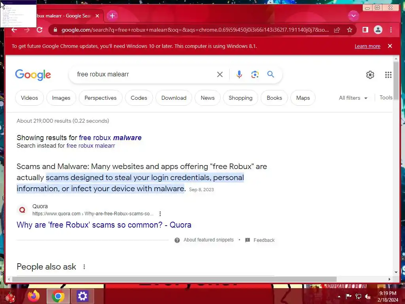Reload the current page
The width and height of the screenshot is (405, 304).
[x=40, y=30]
